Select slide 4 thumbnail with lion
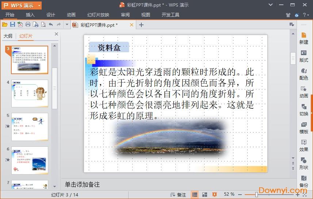Viewport: 313px width, 199px height. coord(30,93)
